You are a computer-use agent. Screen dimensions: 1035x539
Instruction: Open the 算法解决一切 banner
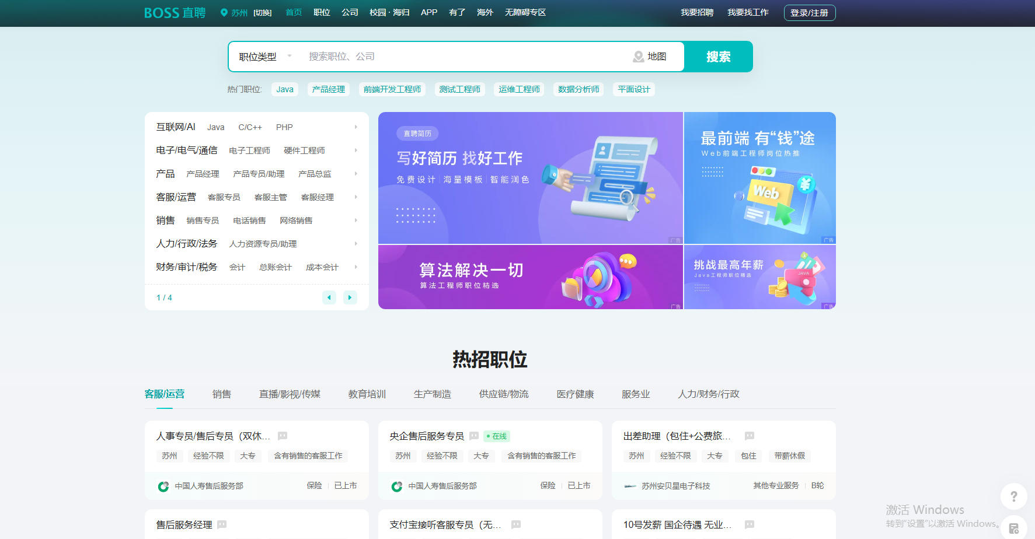(531, 277)
